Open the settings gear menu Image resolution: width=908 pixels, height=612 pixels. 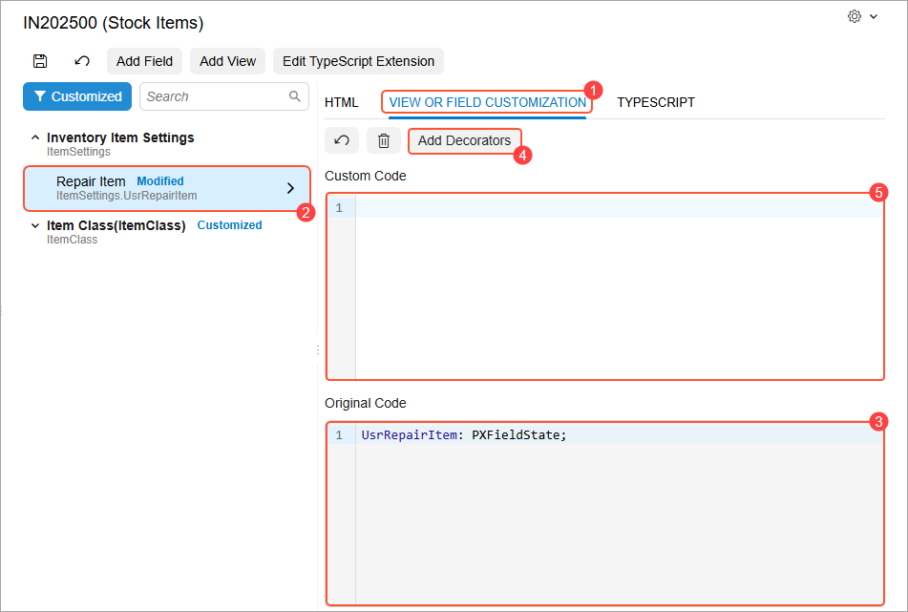[x=855, y=17]
